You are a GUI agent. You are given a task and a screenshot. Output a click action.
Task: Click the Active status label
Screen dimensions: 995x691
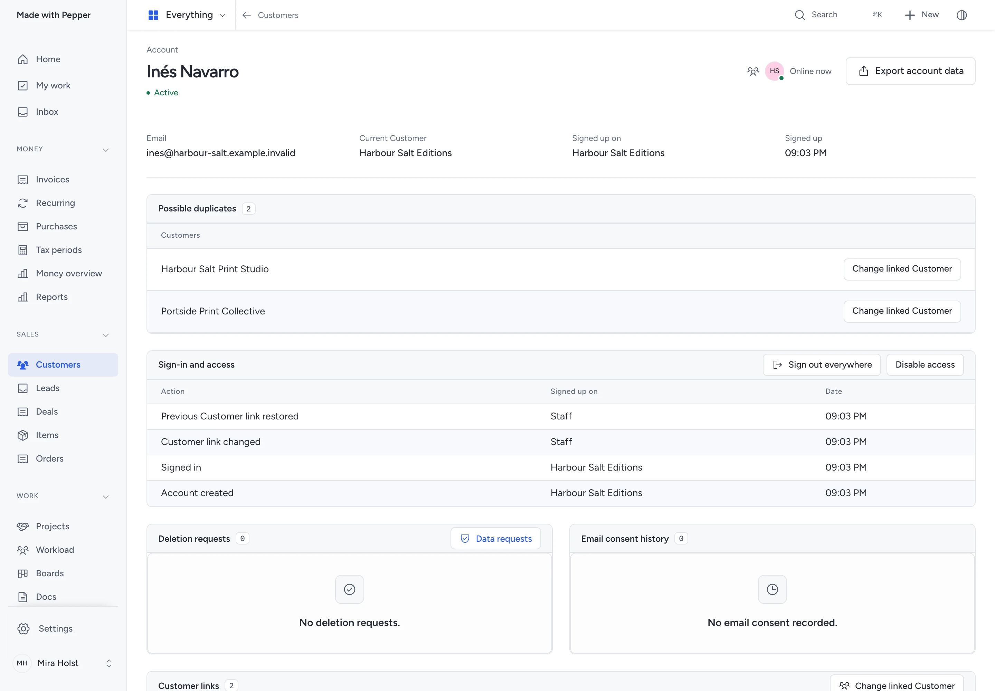pyautogui.click(x=166, y=93)
